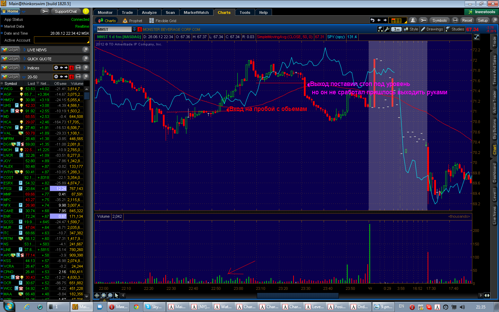The width and height of the screenshot is (499, 312).
Task: Open the Drawings menu
Action: click(x=432, y=29)
